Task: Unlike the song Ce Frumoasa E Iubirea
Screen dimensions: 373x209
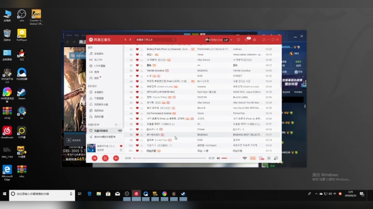Action: coord(137,113)
